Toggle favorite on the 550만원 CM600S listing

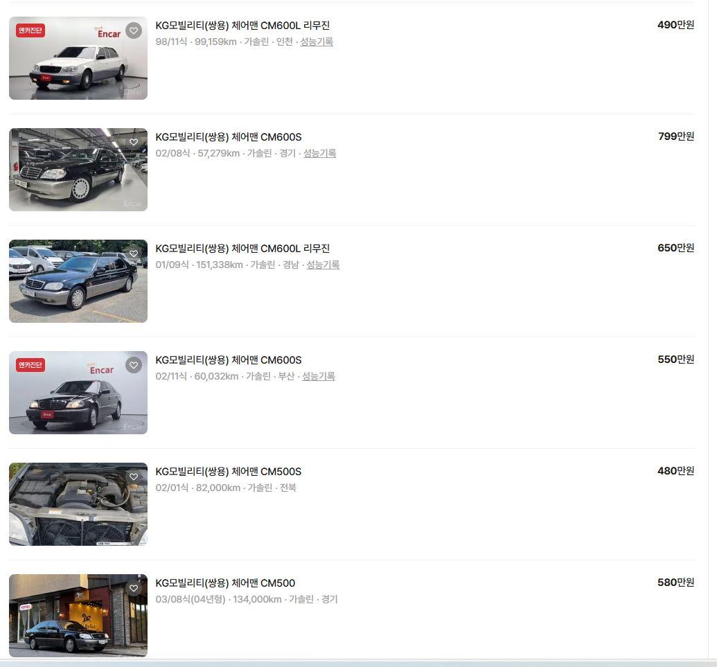coord(134,364)
